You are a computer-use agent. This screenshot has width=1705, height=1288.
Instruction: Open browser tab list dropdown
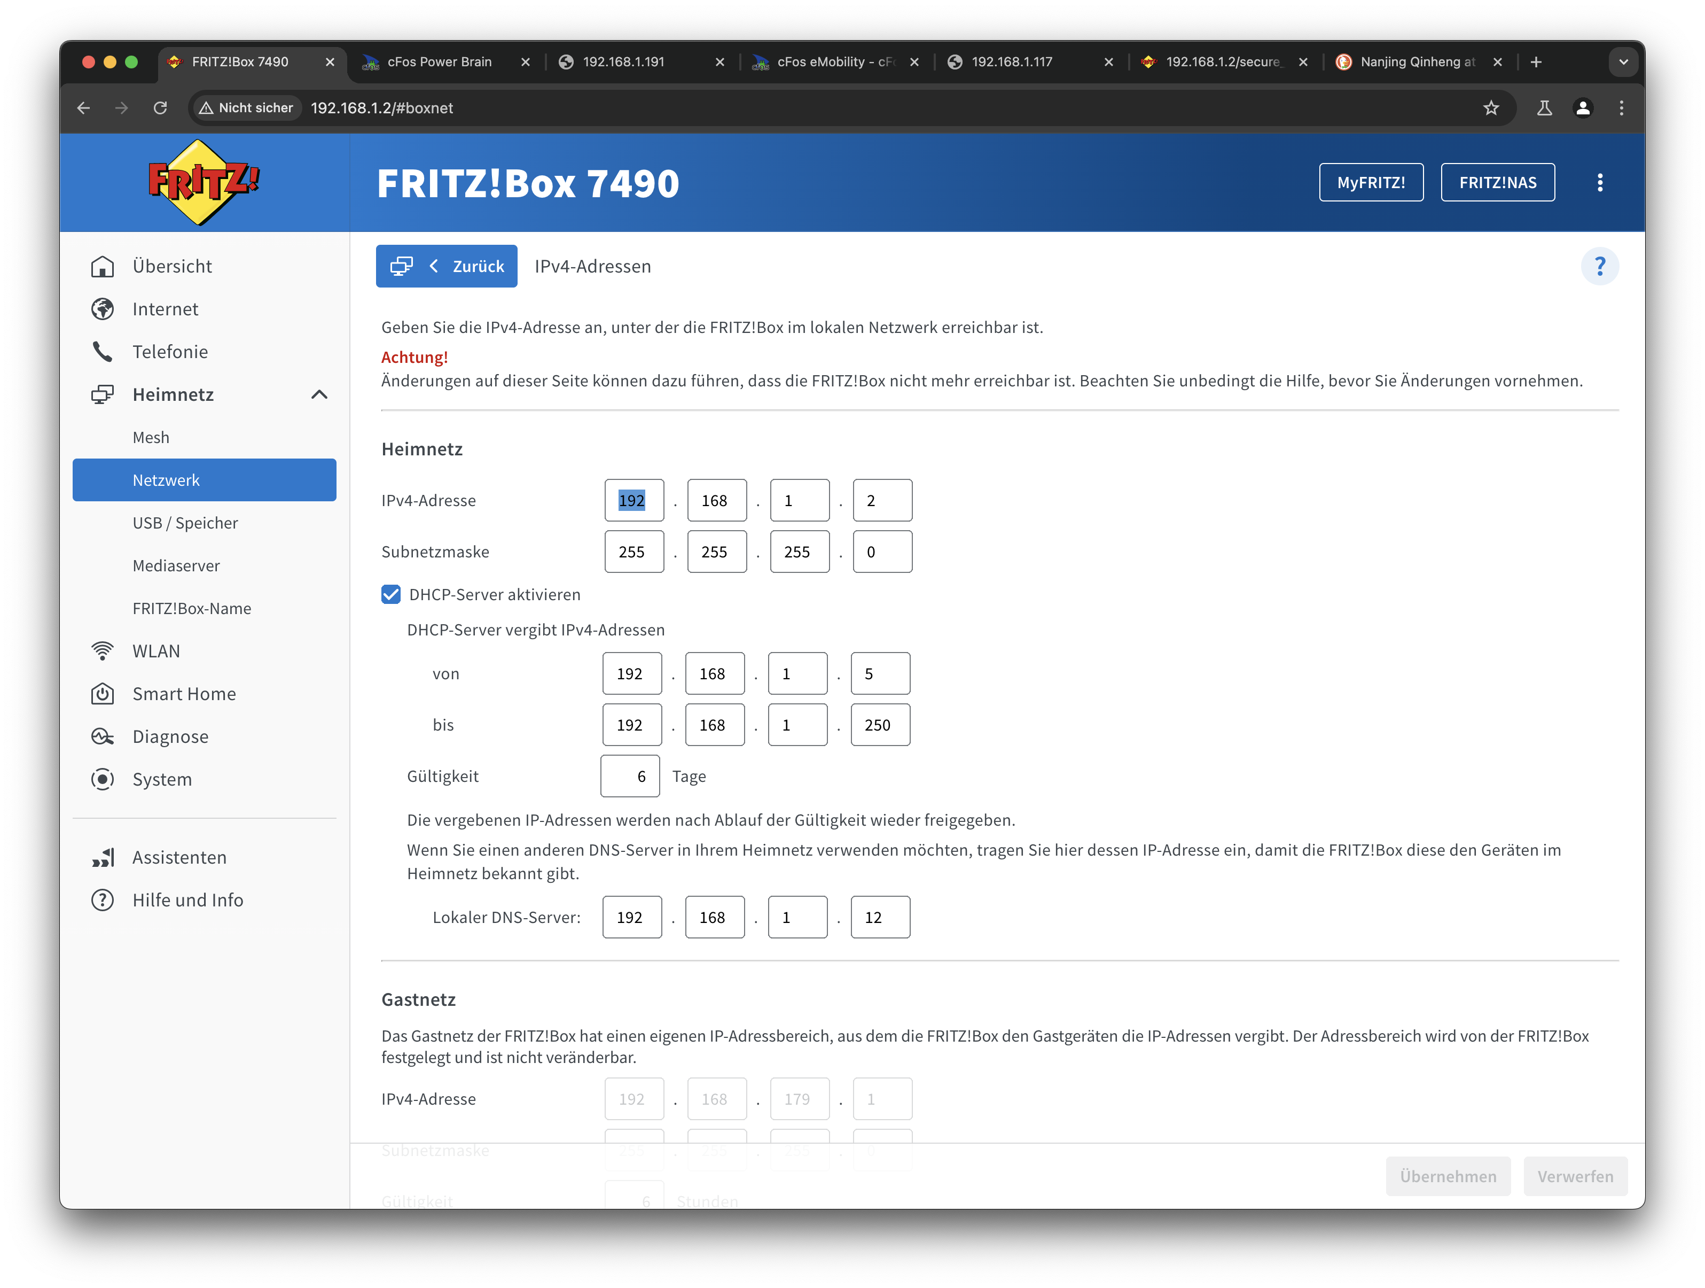point(1623,61)
